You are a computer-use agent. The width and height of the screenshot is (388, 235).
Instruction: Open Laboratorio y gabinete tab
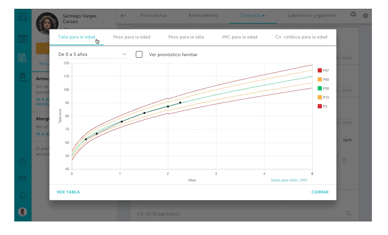click(312, 15)
